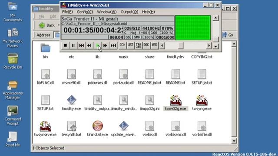Select the msvcr90.dll file
Screen dimensions: 278x156
click(x=71, y=77)
